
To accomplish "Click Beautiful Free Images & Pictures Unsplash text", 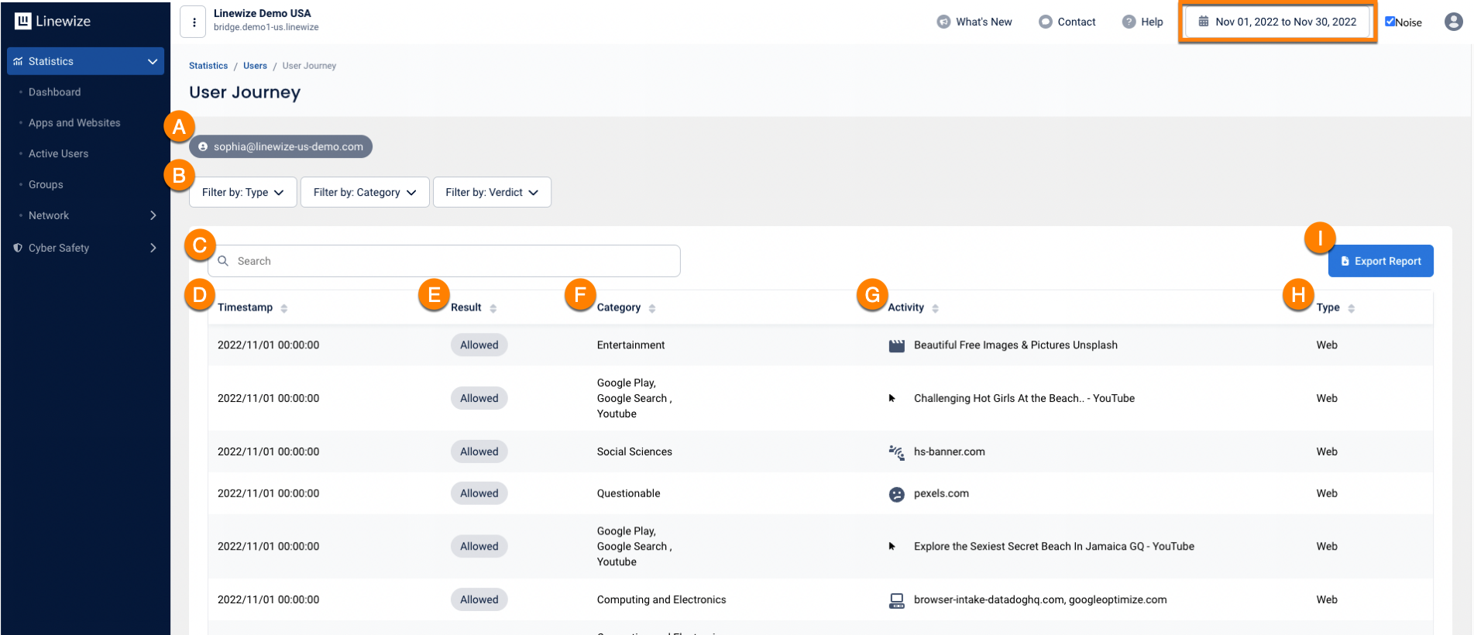I will click(x=1015, y=345).
